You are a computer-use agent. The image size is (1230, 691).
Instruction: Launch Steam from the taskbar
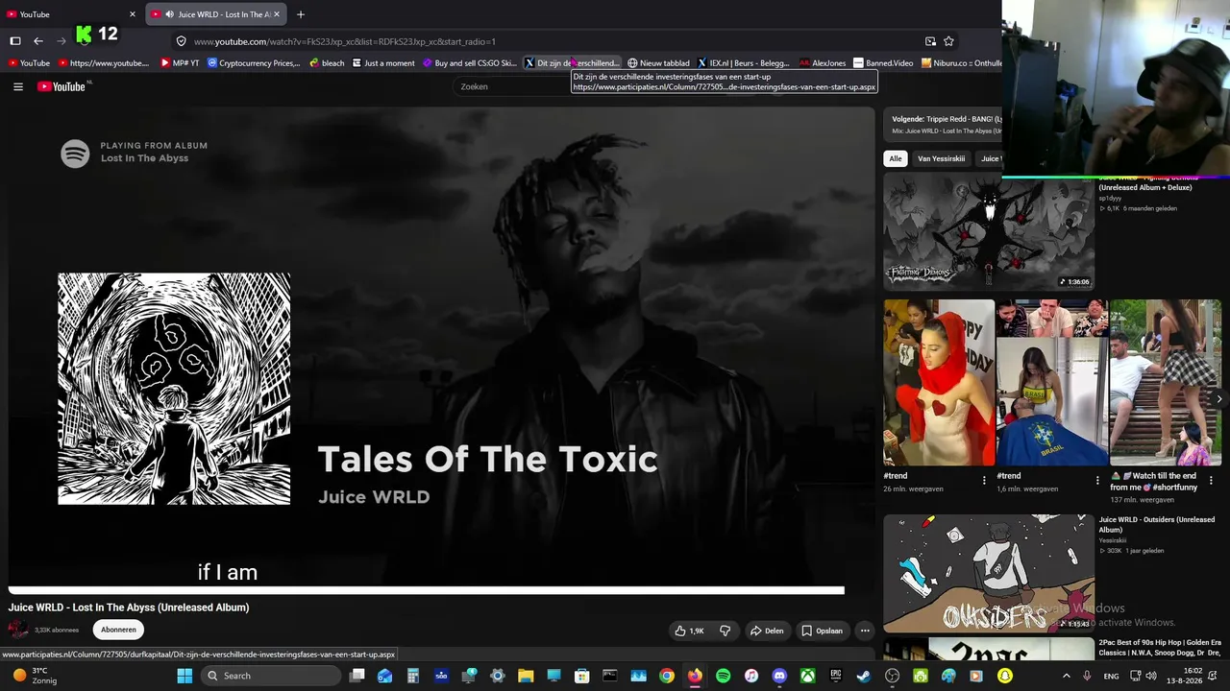pyautogui.click(x=864, y=676)
